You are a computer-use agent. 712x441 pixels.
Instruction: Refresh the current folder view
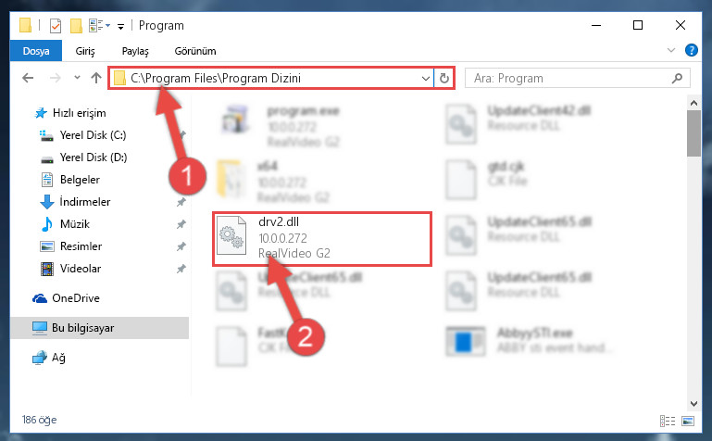point(444,78)
